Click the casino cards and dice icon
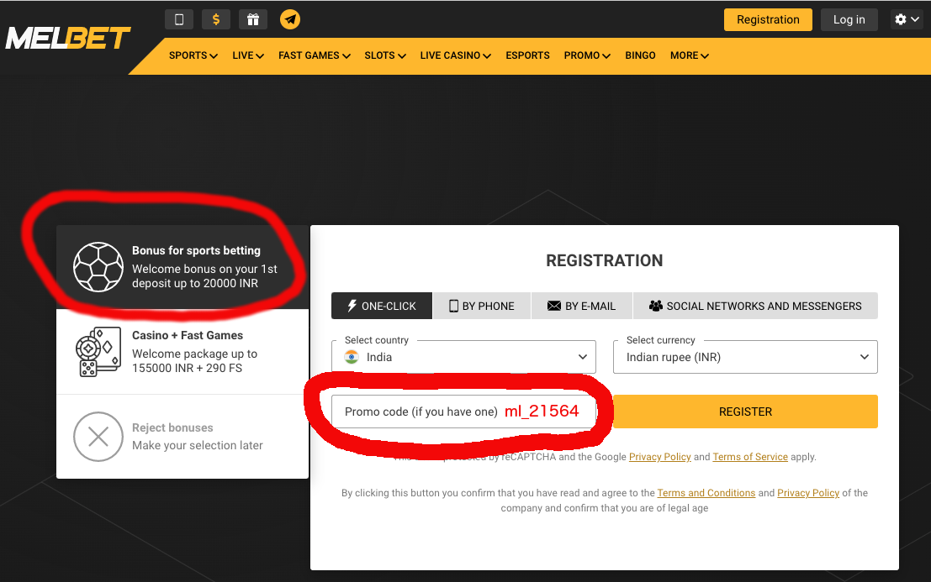 coord(98,352)
